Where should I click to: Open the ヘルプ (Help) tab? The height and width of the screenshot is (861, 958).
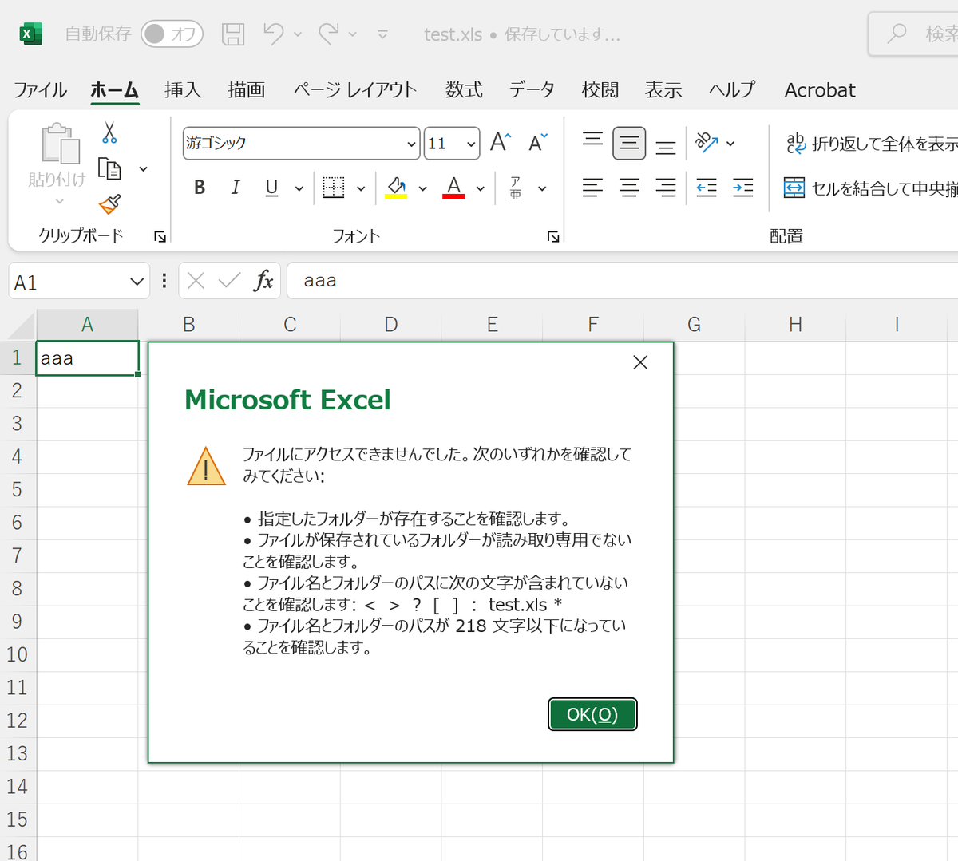coord(732,90)
